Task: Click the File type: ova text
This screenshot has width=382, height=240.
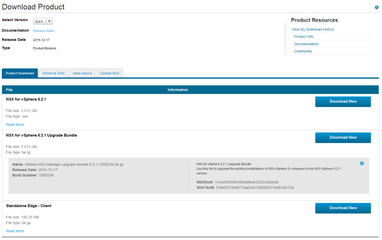Action: coord(17,116)
